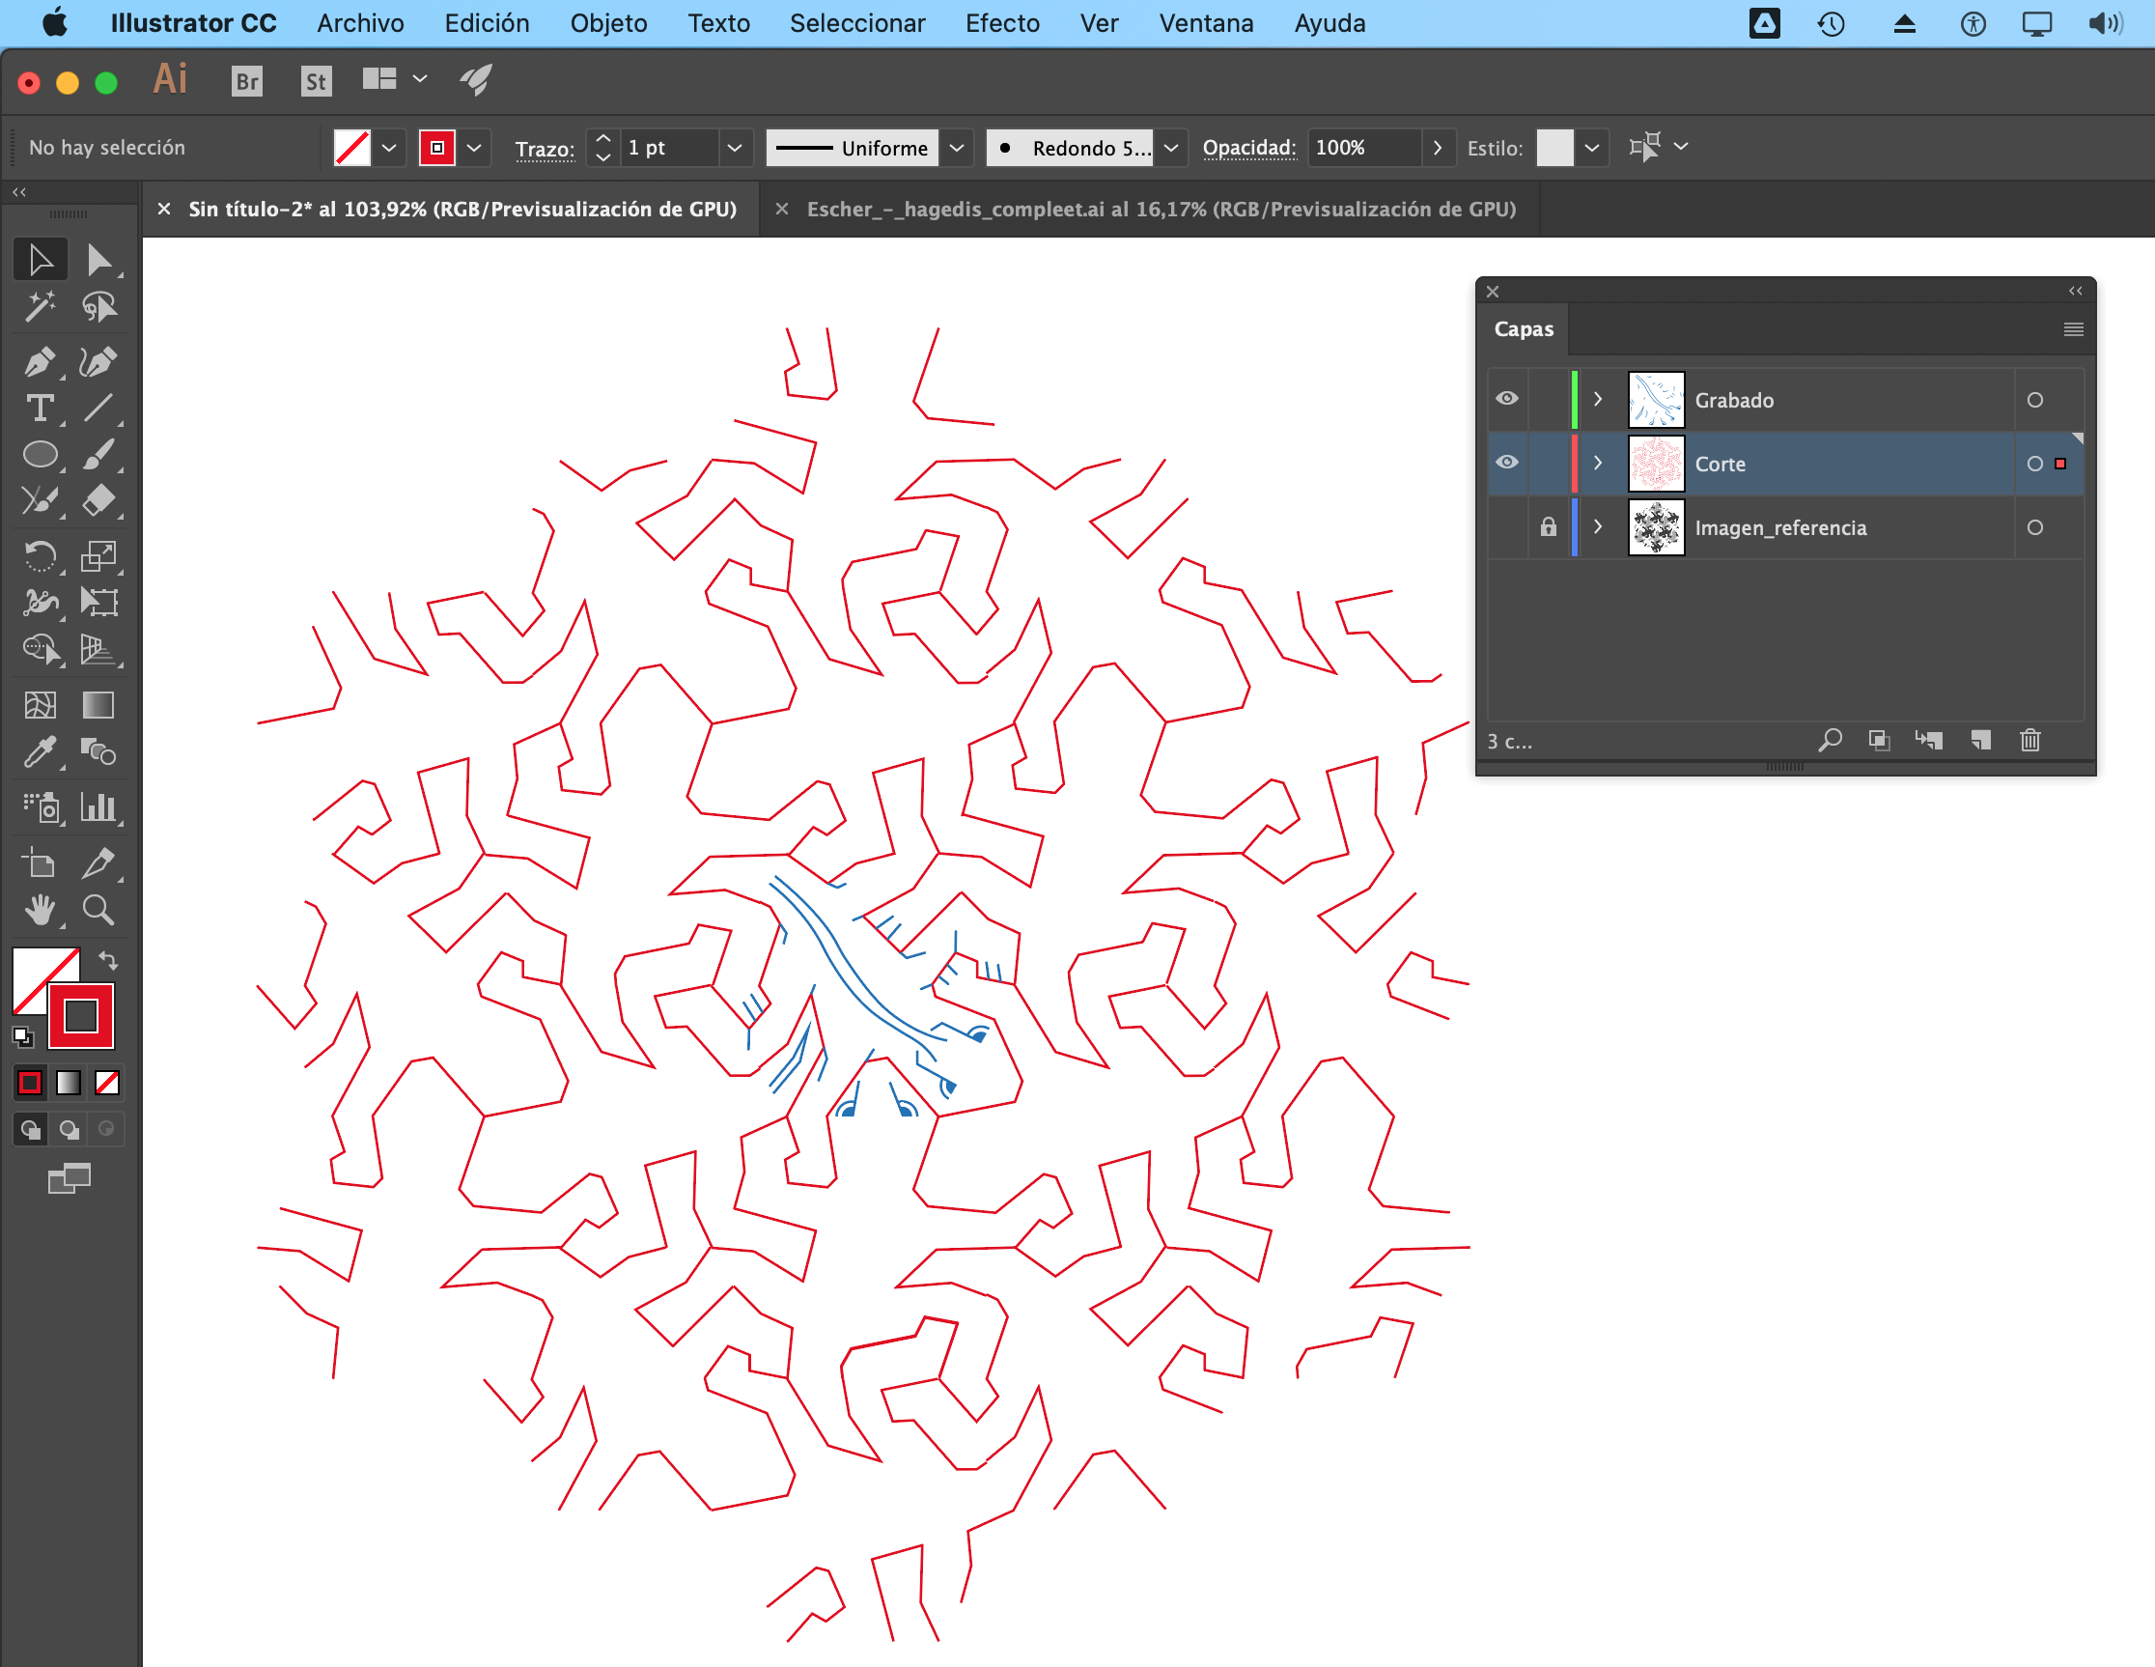
Task: Swap fill and stroke colors
Action: click(107, 960)
